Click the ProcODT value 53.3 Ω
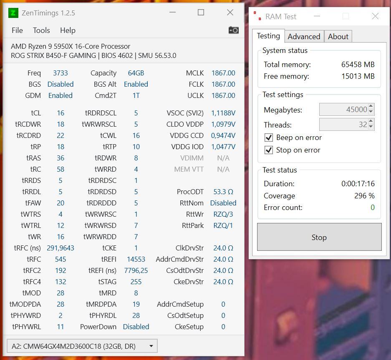The height and width of the screenshot is (360, 391). 223,192
